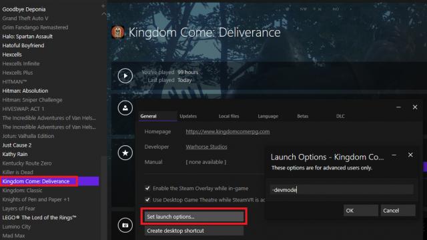
Task: Select Grand Theft Auto V in library
Action: (25, 18)
